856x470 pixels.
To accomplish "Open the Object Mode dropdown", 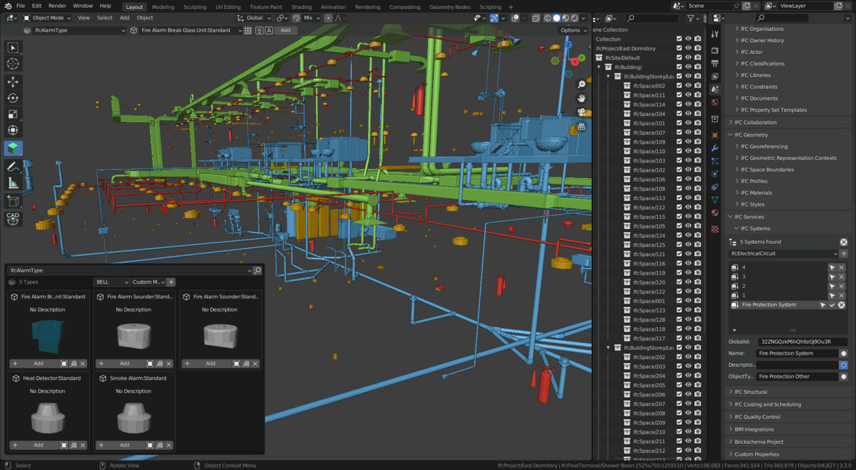I will [47, 18].
